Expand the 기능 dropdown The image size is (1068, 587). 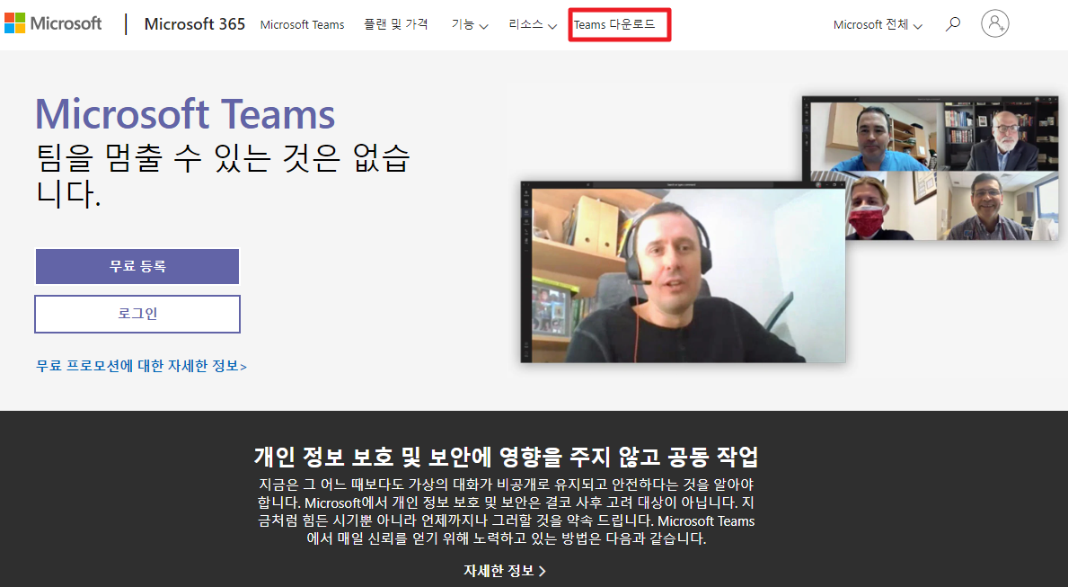[x=470, y=24]
